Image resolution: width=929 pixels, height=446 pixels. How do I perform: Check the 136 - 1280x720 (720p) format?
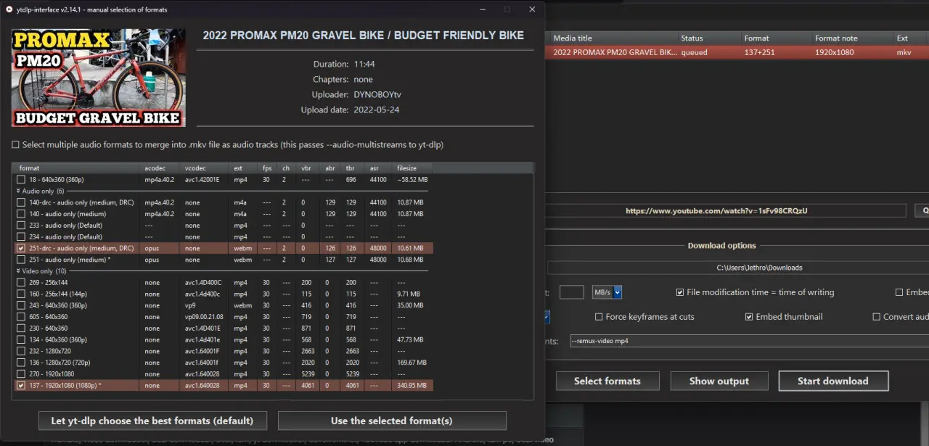click(21, 363)
